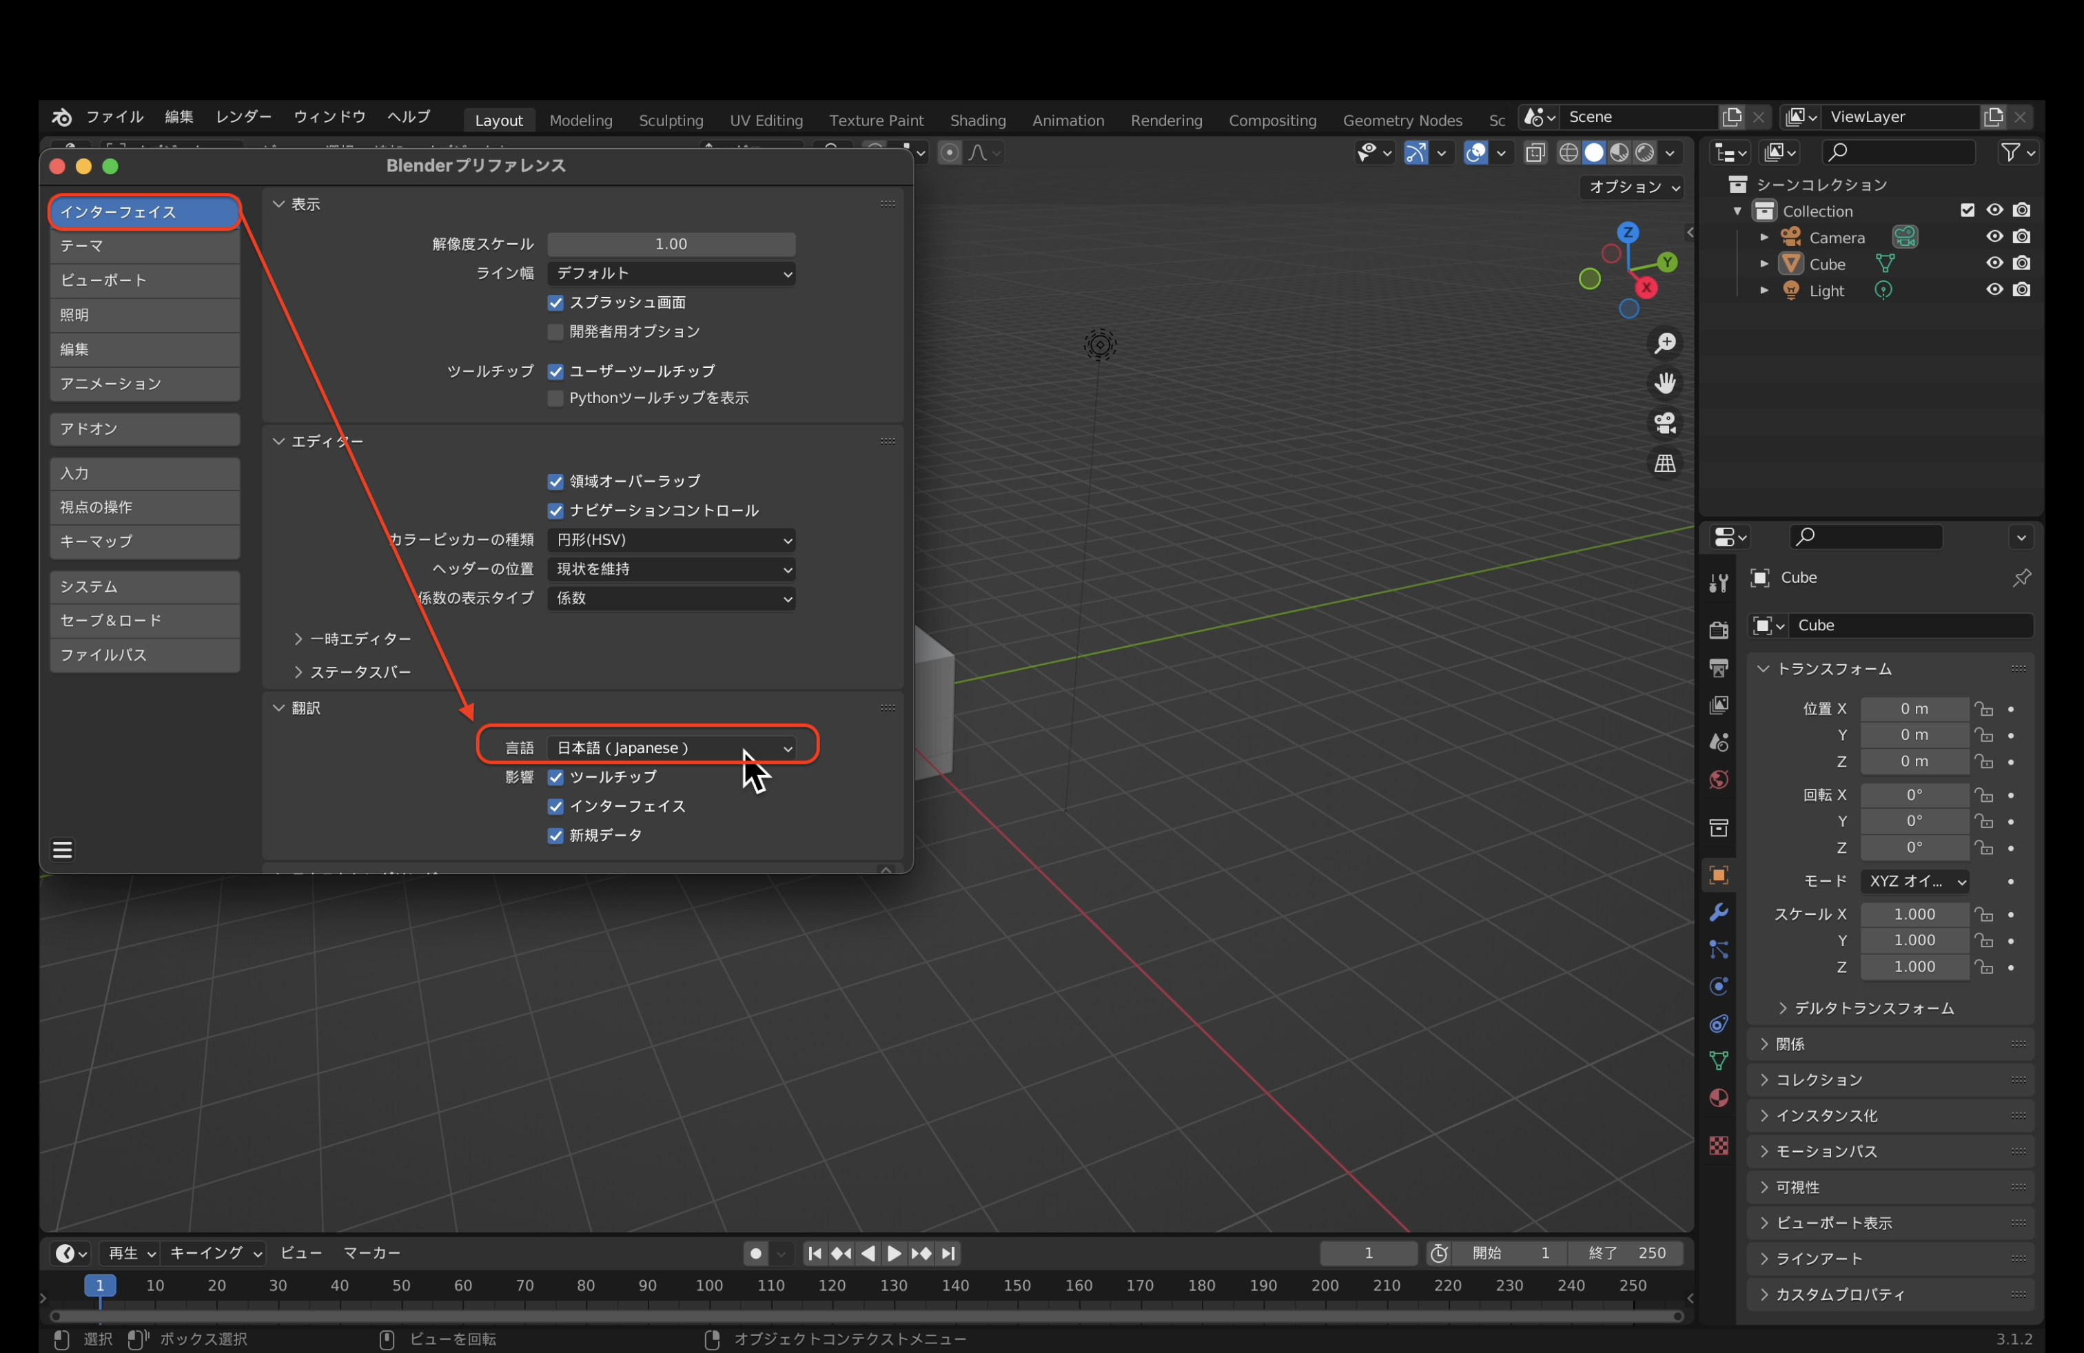
Task: Switch to the Sculpting workspace tab
Action: pyautogui.click(x=671, y=120)
